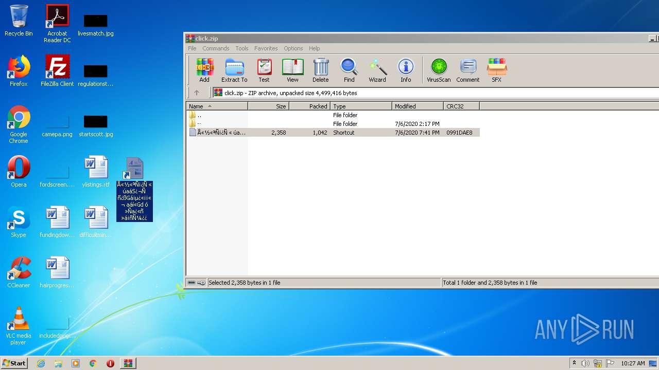Open the File menu

(x=192, y=48)
